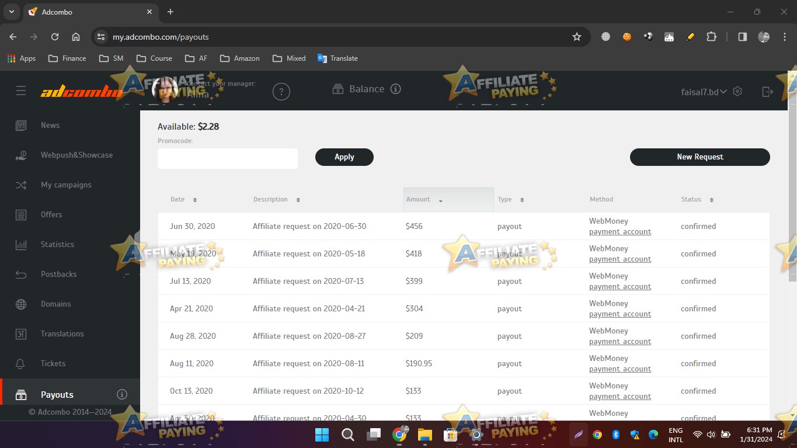Click the help question mark icon

[x=281, y=92]
